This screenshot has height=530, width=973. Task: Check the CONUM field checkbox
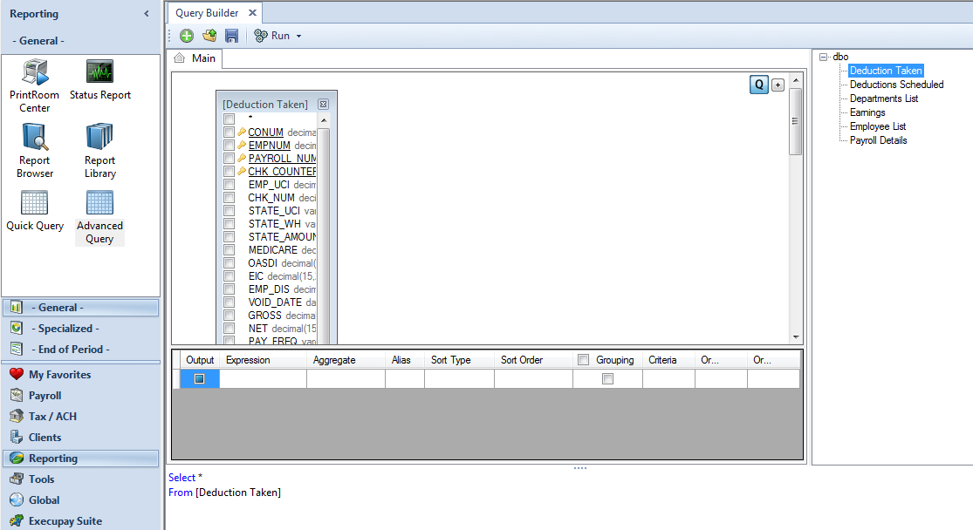pyautogui.click(x=229, y=132)
